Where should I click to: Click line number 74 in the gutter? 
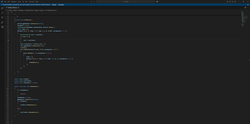[8, 40]
